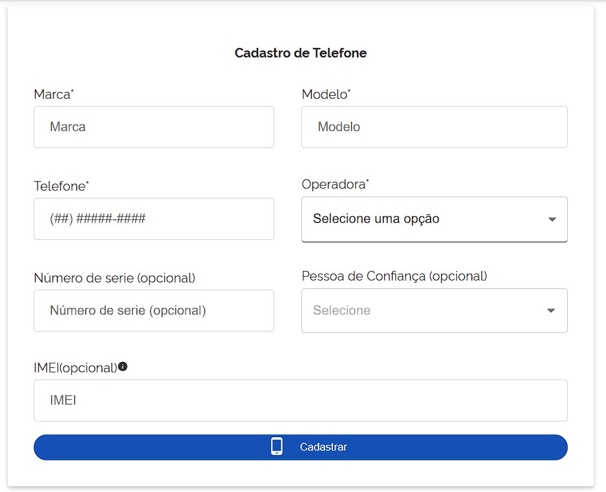
Task: Click the 'Pessoa de Confiança (opcional)' label
Action: point(394,276)
